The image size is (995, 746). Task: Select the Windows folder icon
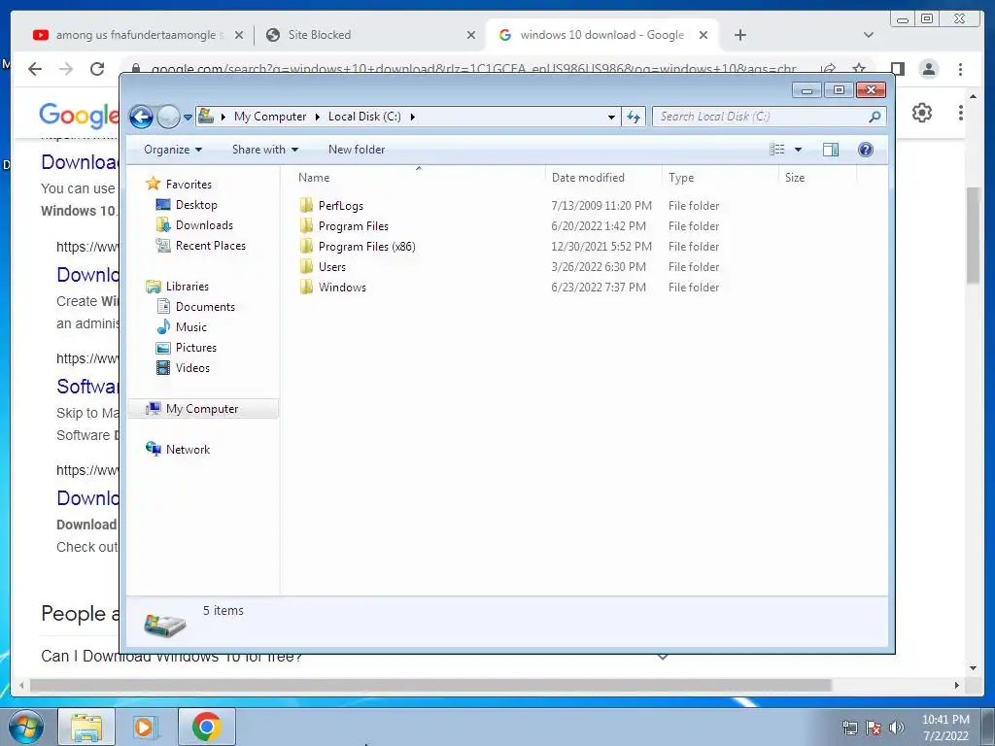[x=306, y=287]
